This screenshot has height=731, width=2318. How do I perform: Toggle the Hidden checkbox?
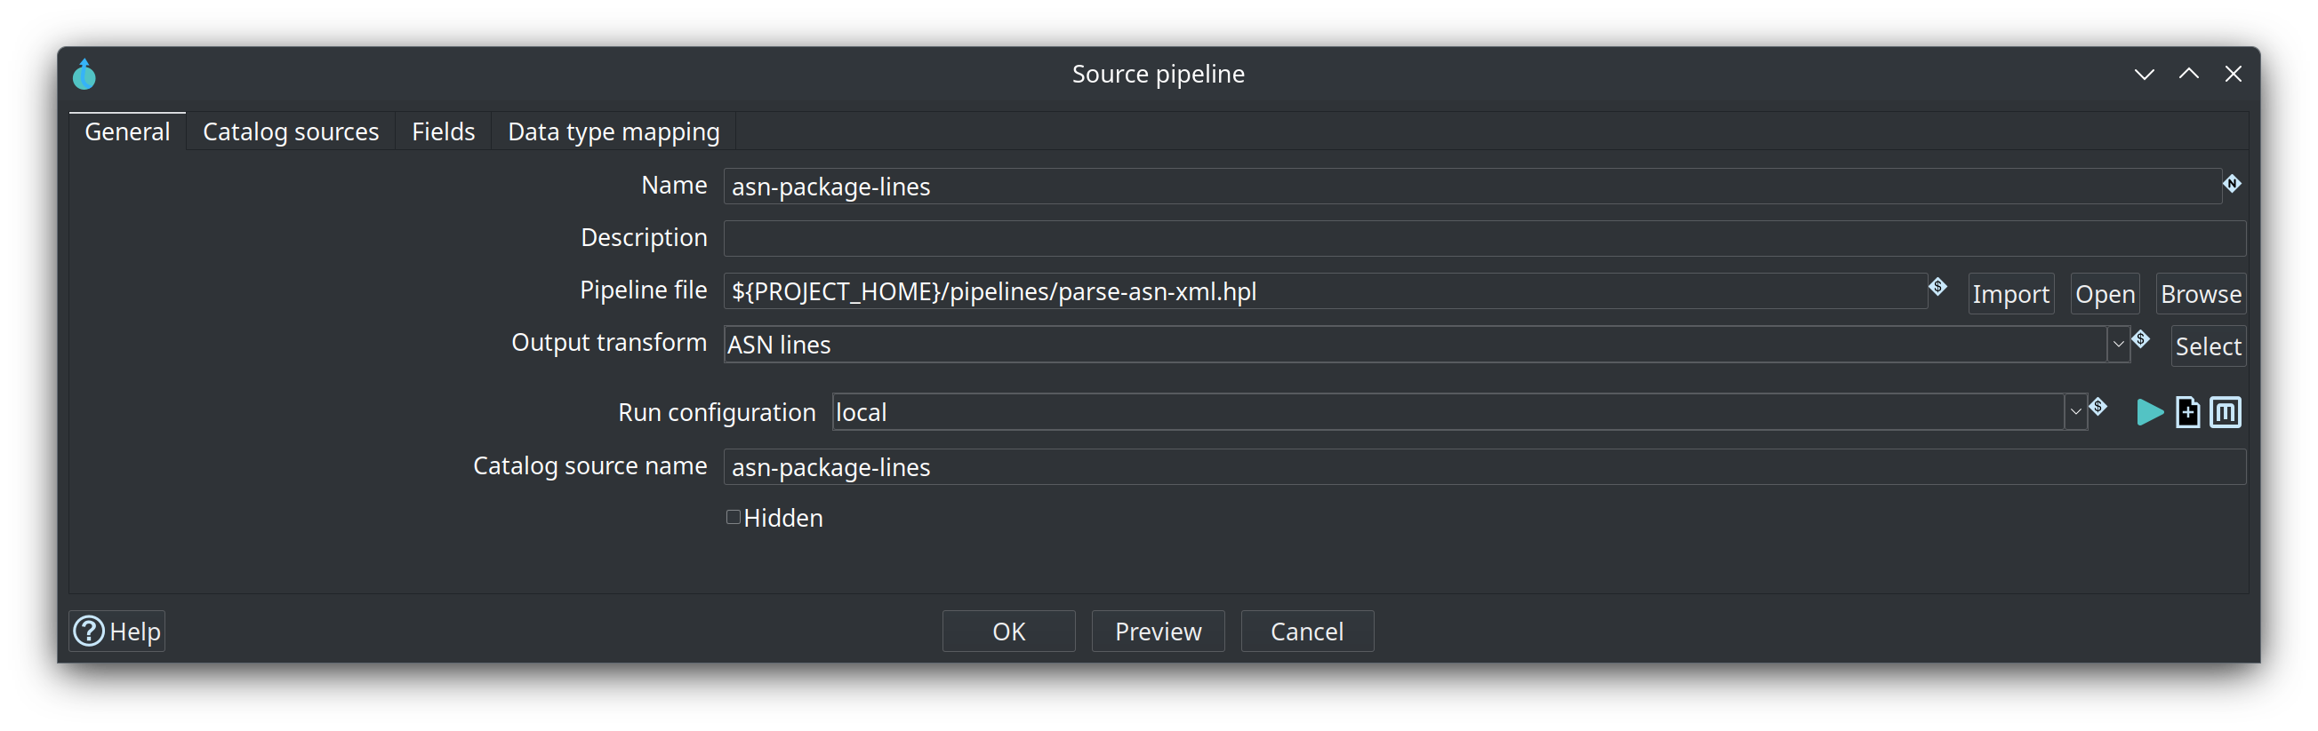pos(734,517)
